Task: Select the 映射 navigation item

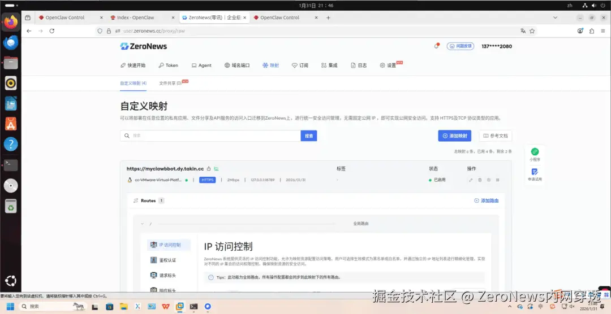Action: click(x=271, y=66)
